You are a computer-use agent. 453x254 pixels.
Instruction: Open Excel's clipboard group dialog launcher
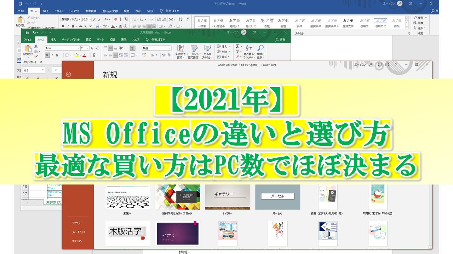(x=41, y=62)
